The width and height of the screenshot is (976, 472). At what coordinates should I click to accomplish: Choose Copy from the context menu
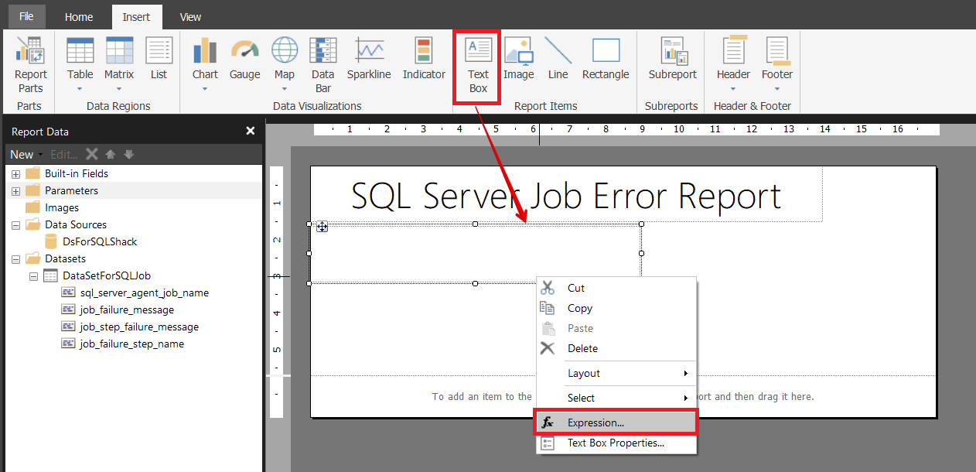[616, 308]
